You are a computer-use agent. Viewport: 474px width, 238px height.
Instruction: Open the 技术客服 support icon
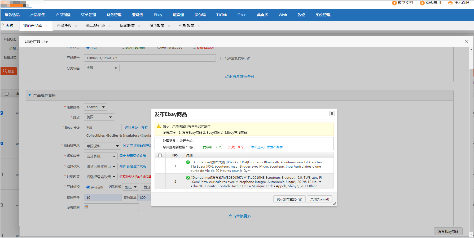pos(450,3)
